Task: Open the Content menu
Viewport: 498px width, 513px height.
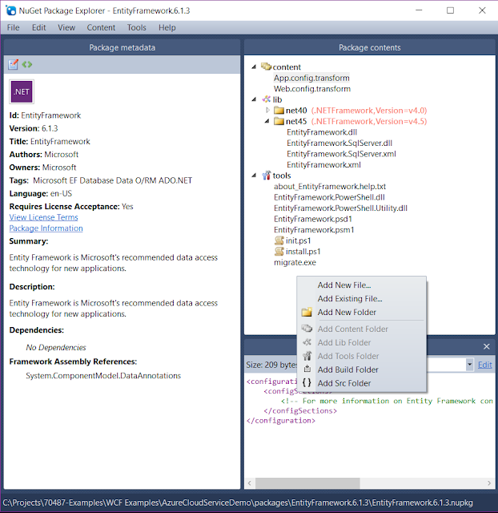Action: click(x=101, y=27)
